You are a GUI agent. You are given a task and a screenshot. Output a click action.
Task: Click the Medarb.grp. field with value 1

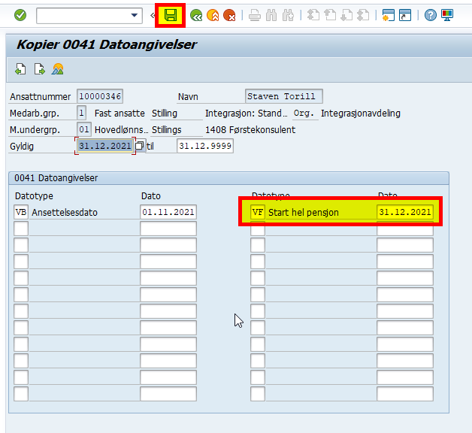(82, 113)
